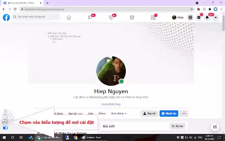
Task: Toggle the blue extension switch
Action: (x=5, y=128)
